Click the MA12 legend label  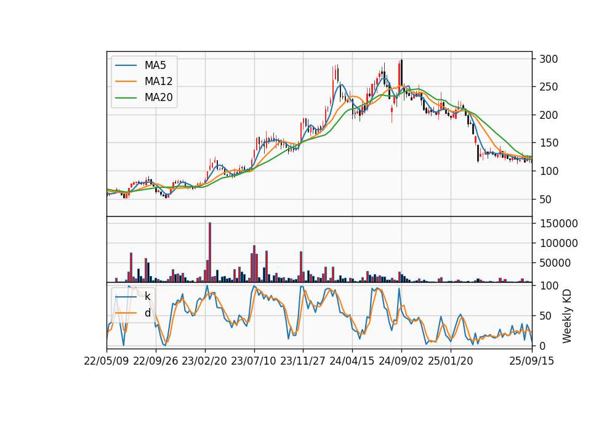click(159, 81)
